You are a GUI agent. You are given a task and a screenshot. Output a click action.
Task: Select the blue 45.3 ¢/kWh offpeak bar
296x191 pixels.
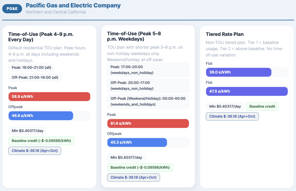pos(137,143)
